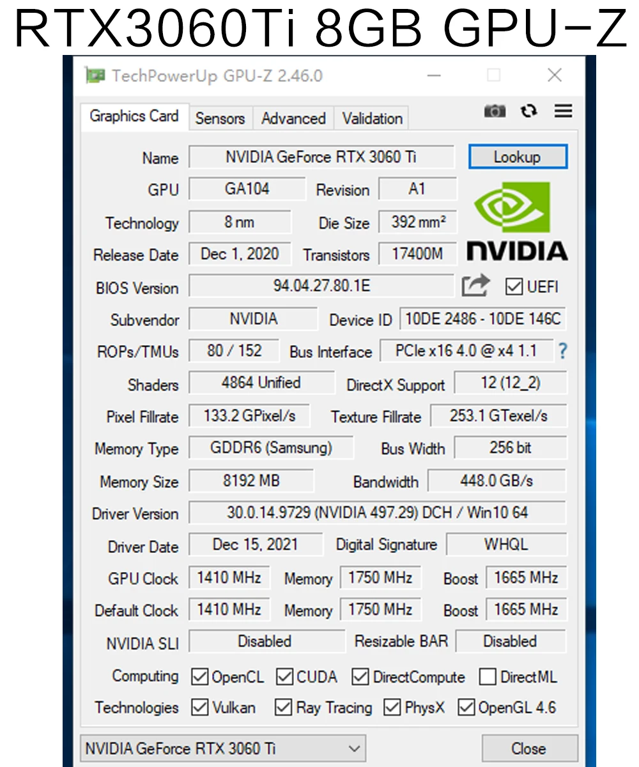
Task: Click the Close button
Action: tap(529, 748)
